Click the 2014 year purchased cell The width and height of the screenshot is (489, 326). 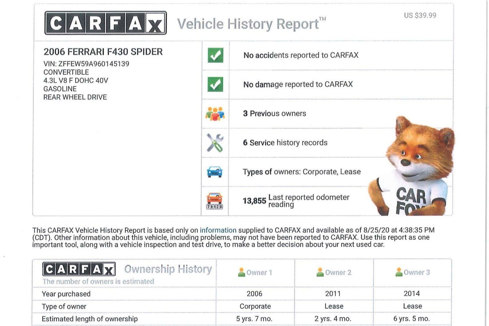click(x=412, y=294)
